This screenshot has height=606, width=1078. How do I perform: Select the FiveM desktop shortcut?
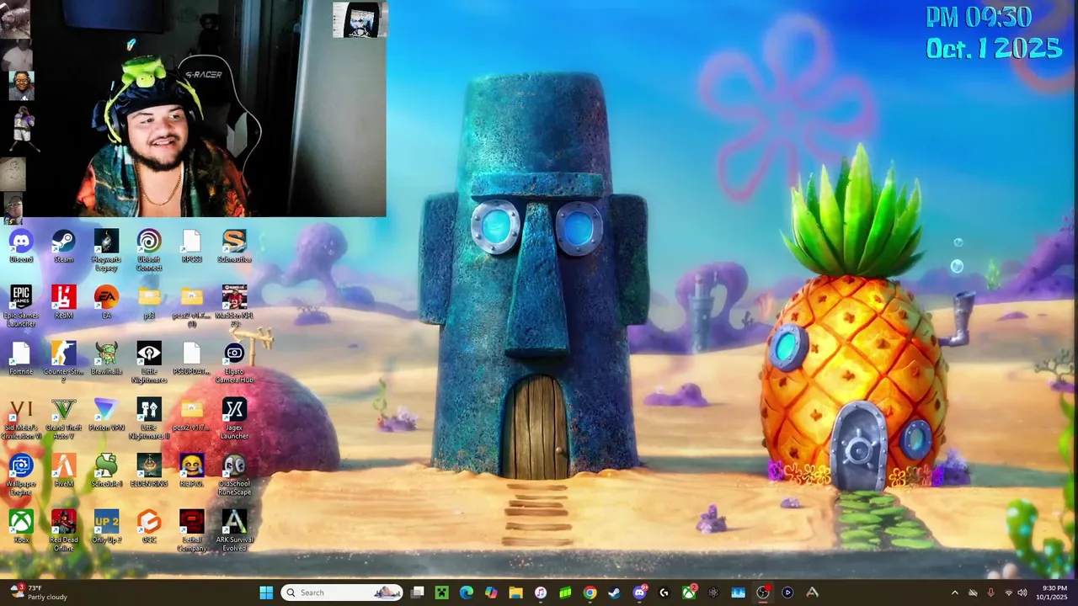(x=64, y=470)
